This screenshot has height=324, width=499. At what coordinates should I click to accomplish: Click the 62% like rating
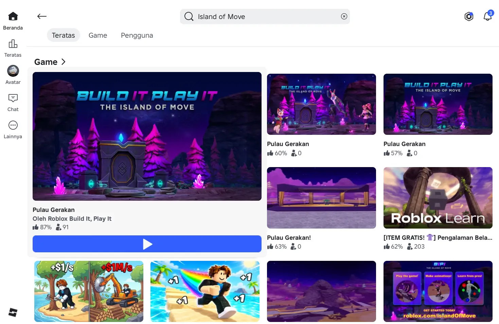tap(393, 247)
